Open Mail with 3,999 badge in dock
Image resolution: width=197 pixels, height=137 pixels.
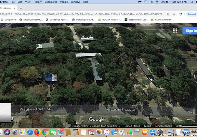tap(61, 132)
